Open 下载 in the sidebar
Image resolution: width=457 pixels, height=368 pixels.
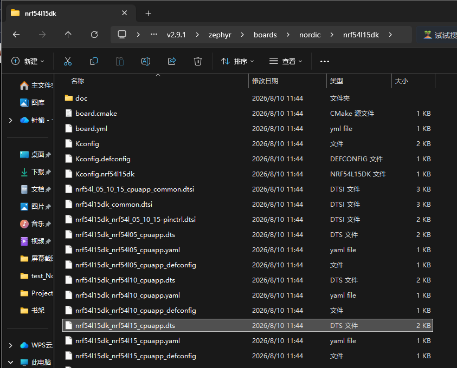pyautogui.click(x=37, y=172)
